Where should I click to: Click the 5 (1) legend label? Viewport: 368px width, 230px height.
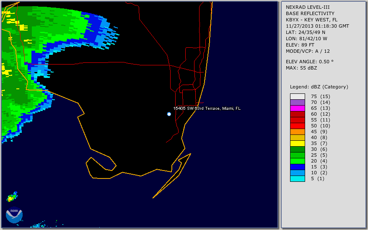pyautogui.click(x=318, y=178)
